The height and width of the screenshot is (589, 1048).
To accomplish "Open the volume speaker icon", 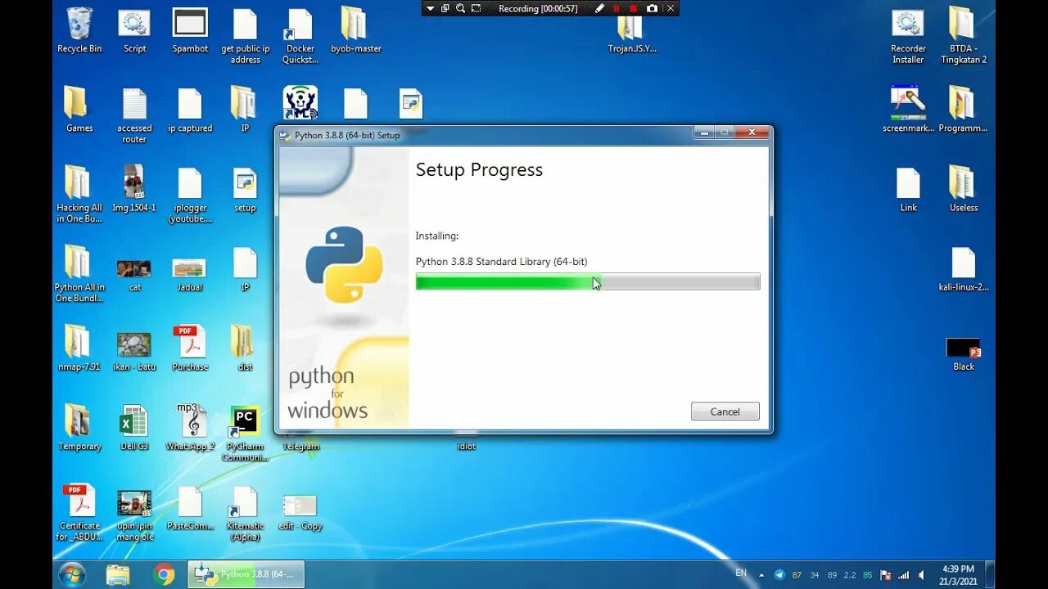I will (x=922, y=575).
